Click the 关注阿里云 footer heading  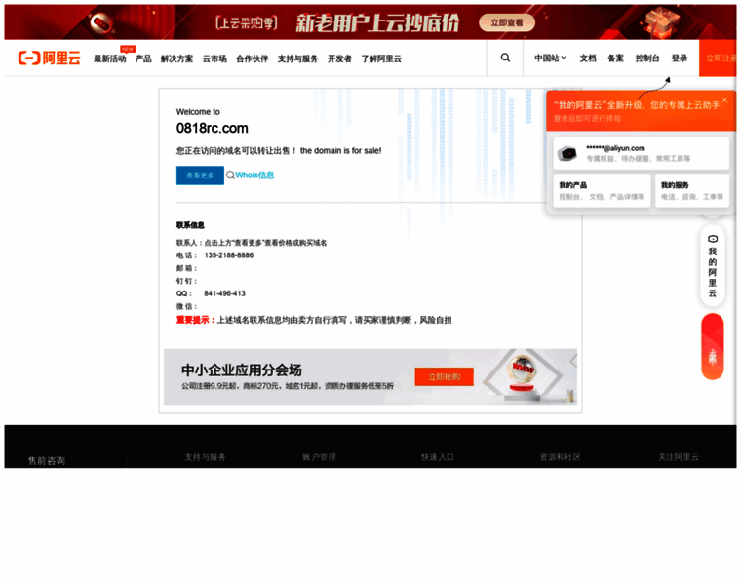point(679,457)
